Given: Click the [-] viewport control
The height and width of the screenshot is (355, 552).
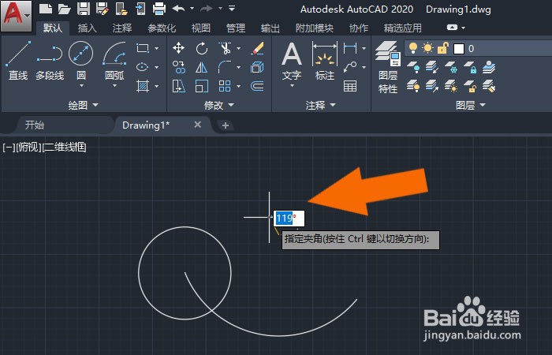Looking at the screenshot, I should tap(9, 147).
